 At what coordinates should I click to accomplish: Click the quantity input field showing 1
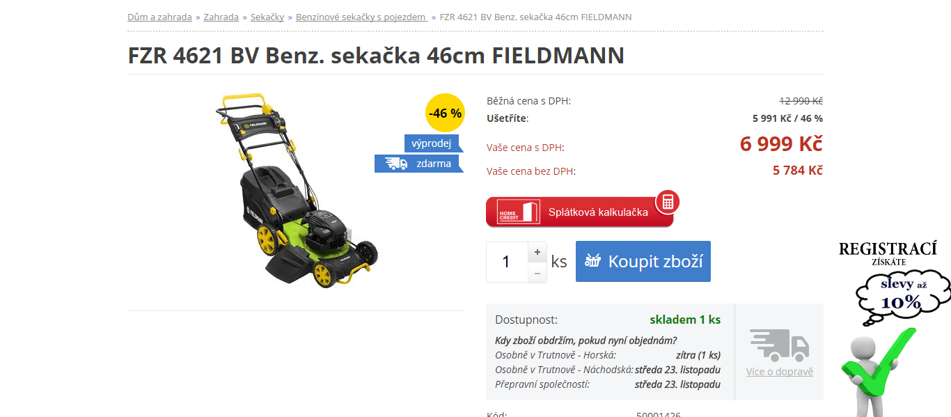pyautogui.click(x=507, y=262)
